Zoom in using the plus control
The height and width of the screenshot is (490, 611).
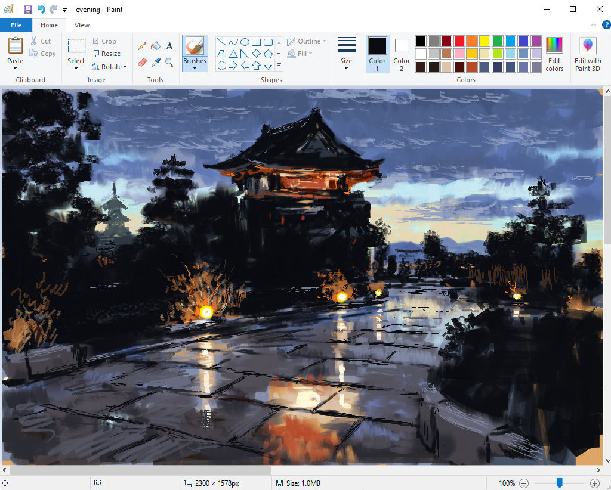coord(595,483)
